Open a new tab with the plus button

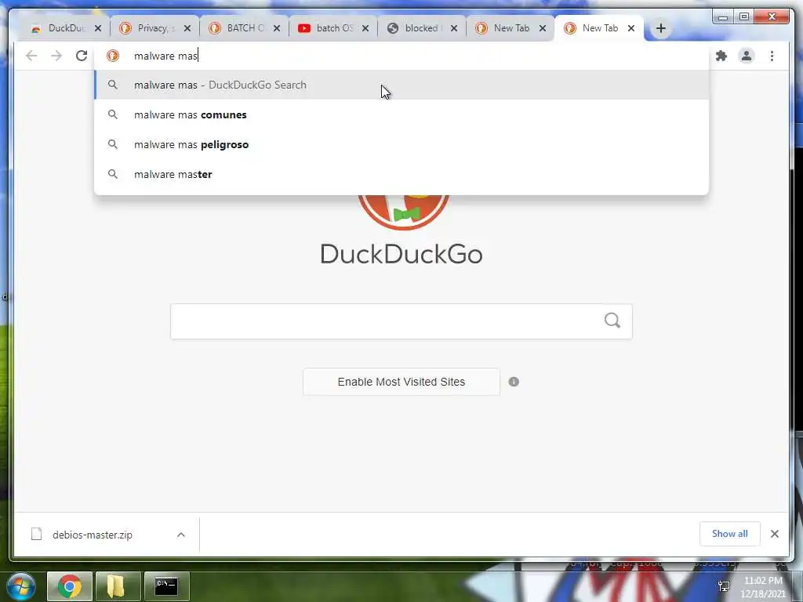pyautogui.click(x=660, y=28)
